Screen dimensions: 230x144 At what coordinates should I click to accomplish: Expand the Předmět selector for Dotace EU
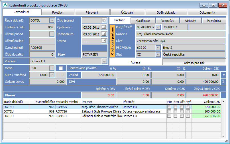tap(104, 61)
